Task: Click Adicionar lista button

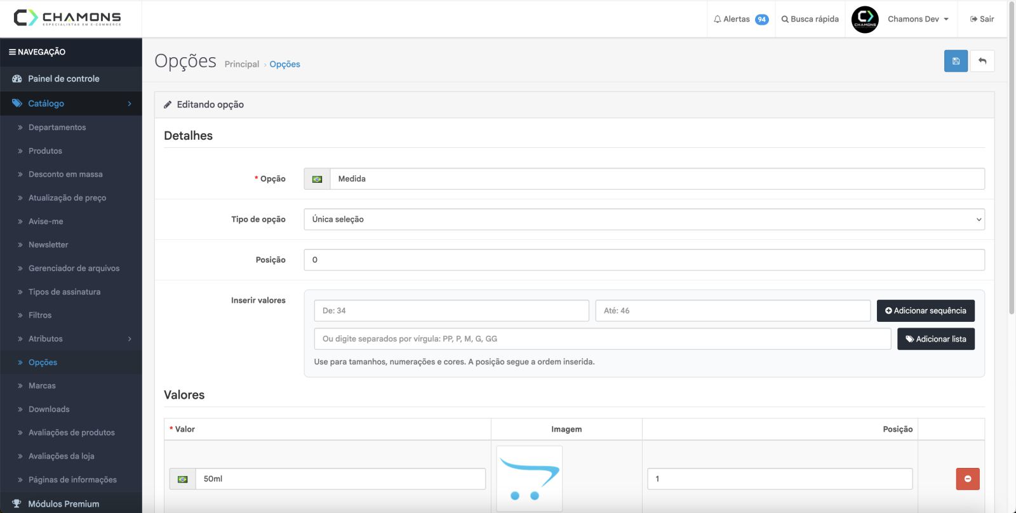Action: click(x=936, y=339)
